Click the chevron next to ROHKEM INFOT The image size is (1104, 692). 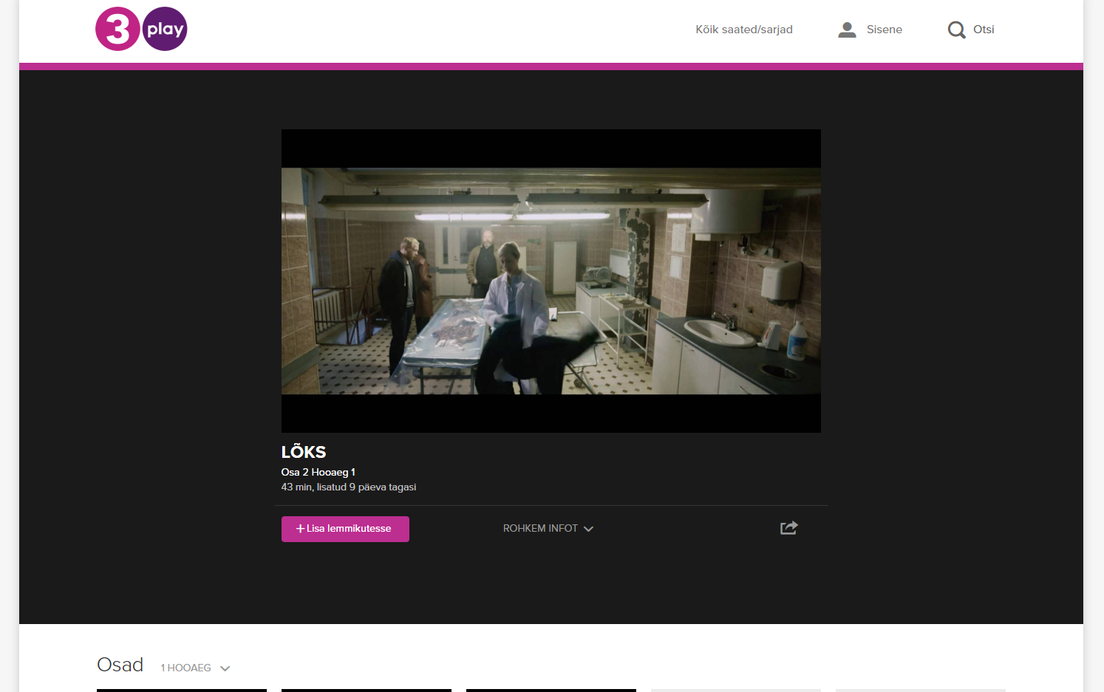(x=589, y=528)
